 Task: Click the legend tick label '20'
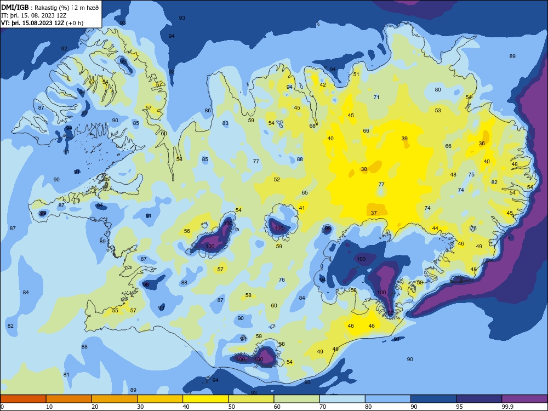[x=95, y=407]
